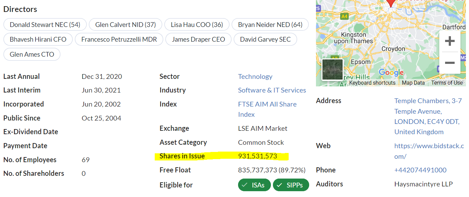
Task: Visit the bidstack.com website link
Action: click(x=429, y=151)
